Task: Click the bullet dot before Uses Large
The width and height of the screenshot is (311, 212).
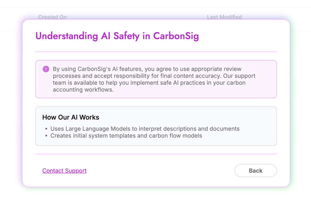Action: (47, 129)
